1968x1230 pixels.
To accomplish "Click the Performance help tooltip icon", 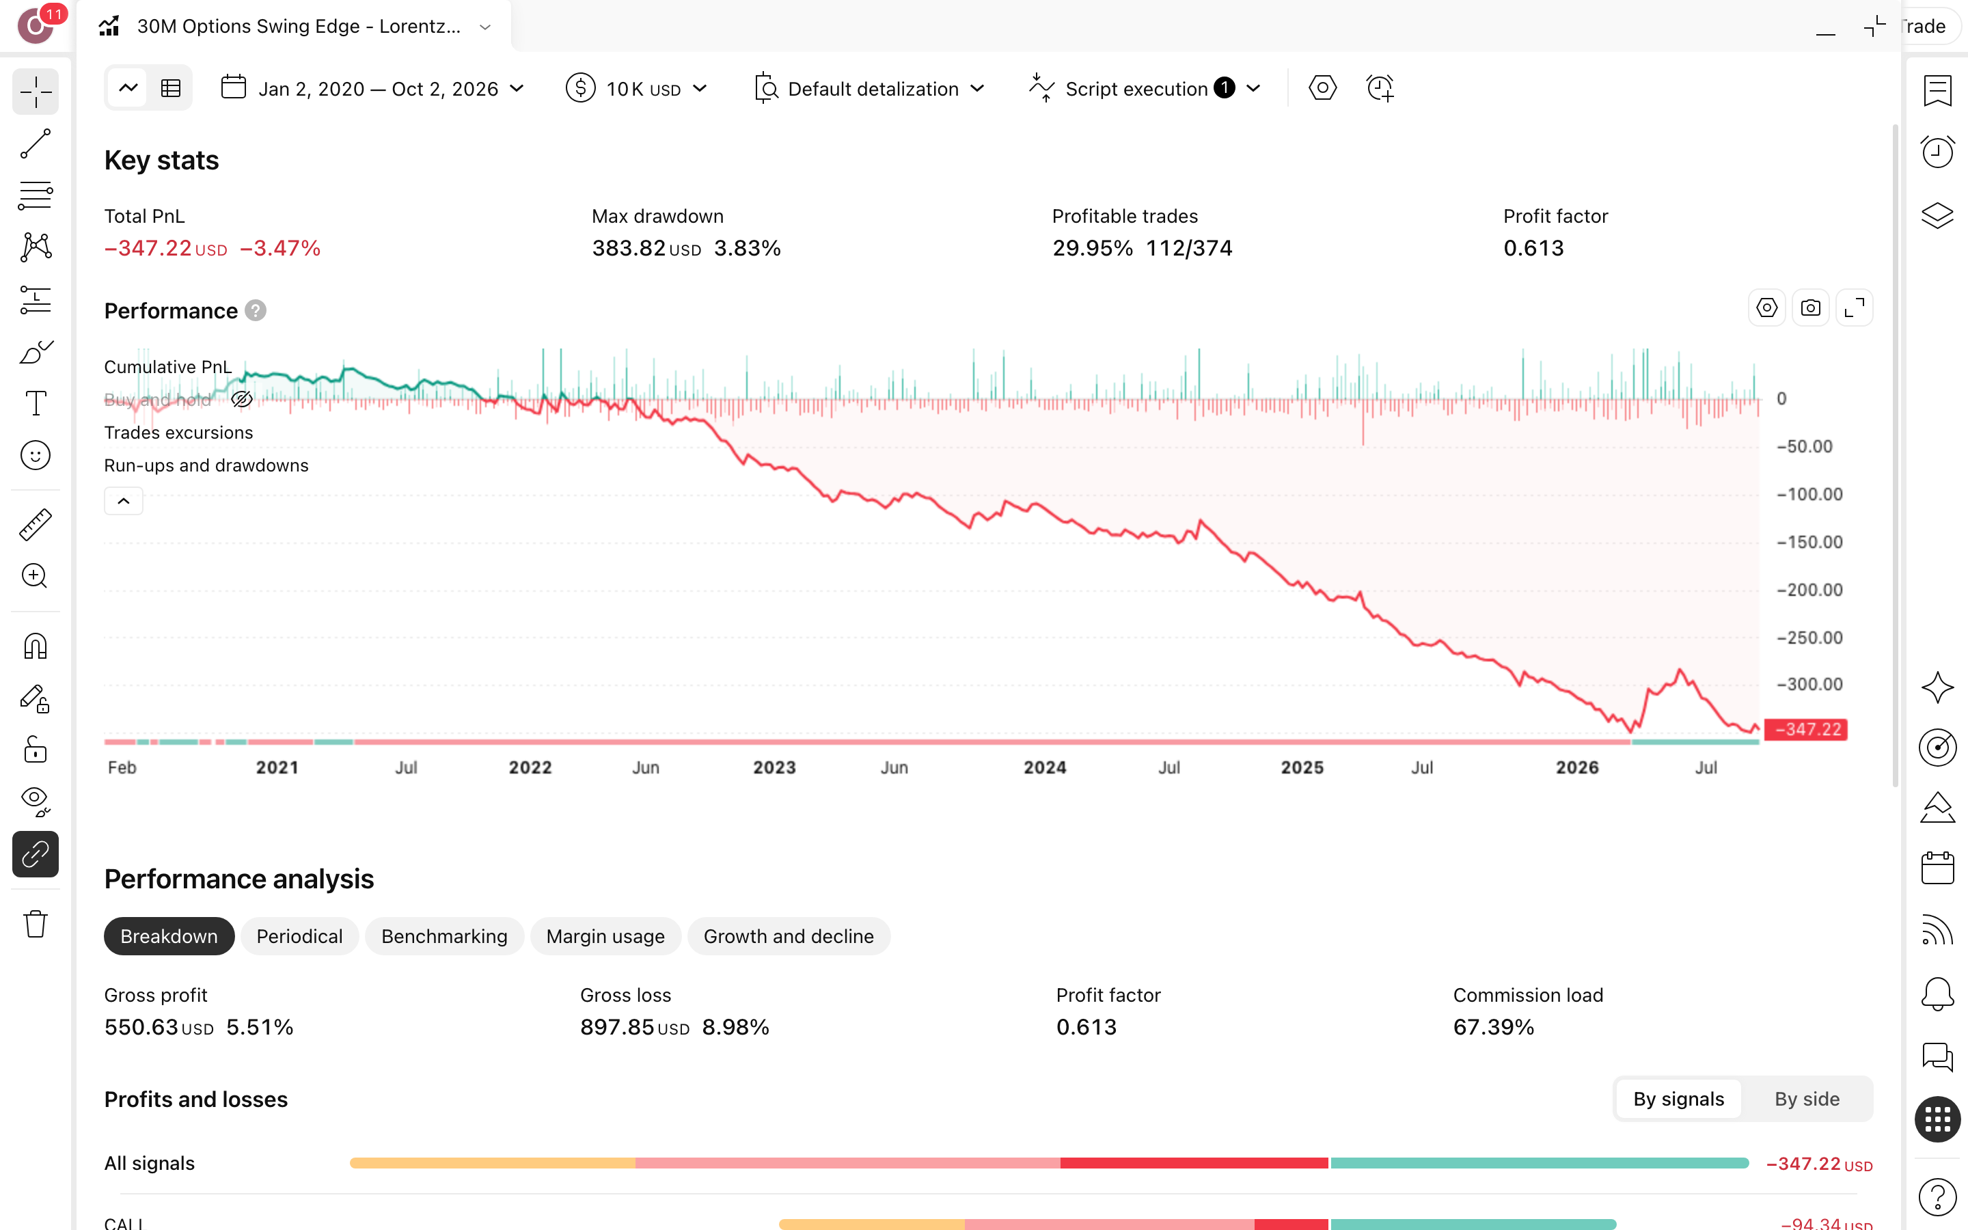I will 256,311.
